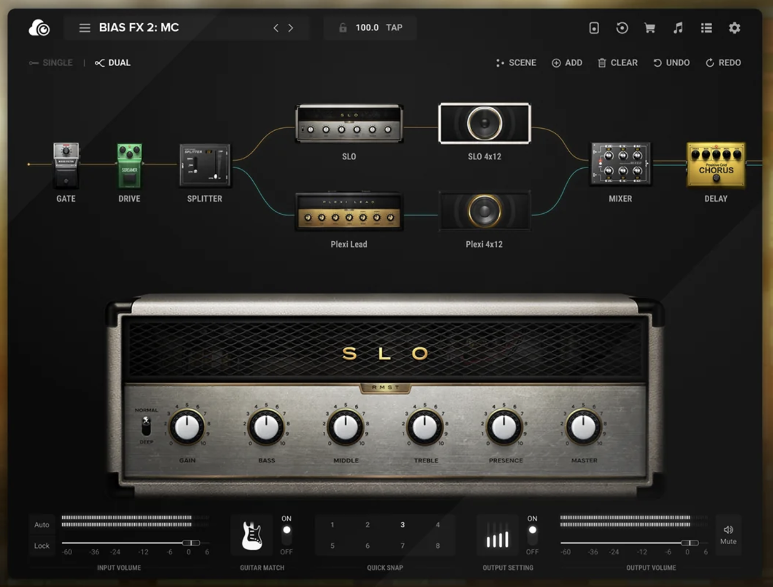The image size is (773, 587).
Task: Click the BASS knob
Action: tap(266, 427)
